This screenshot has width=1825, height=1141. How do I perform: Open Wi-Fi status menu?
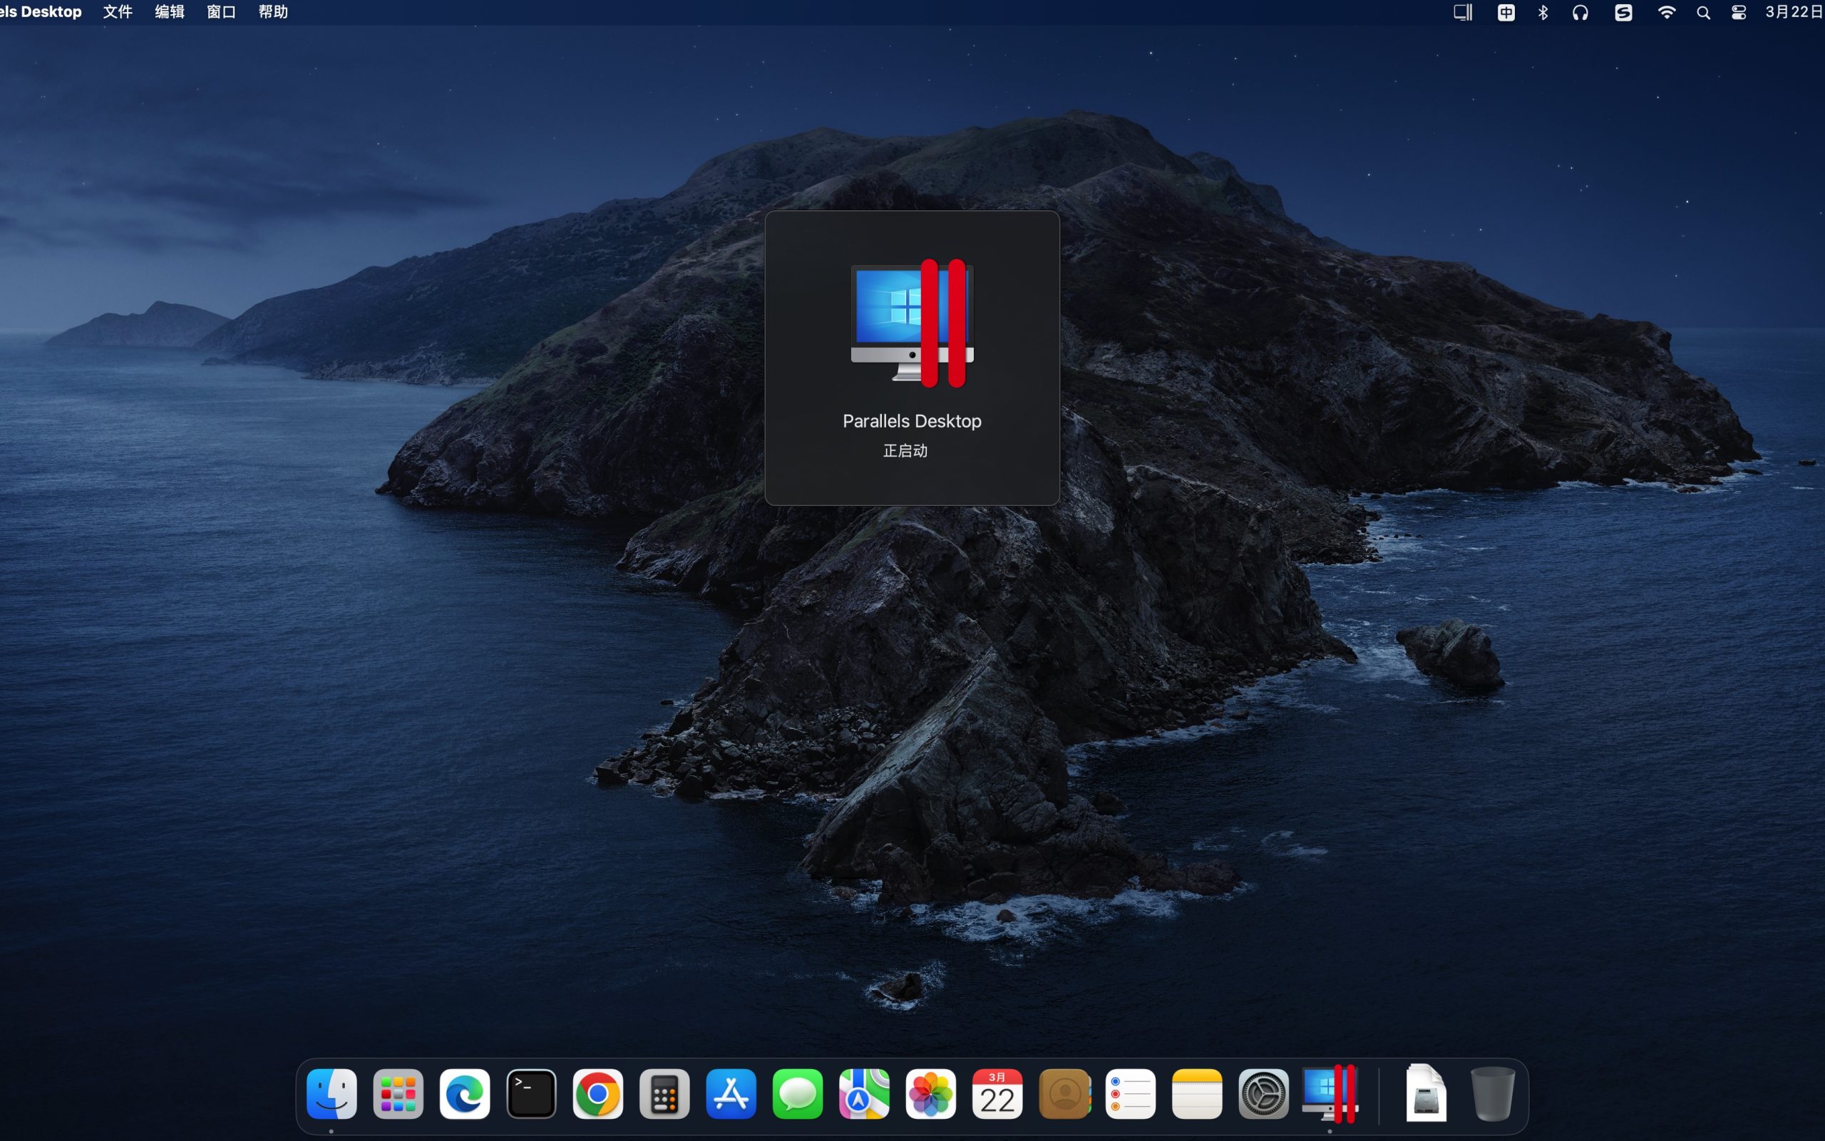(1666, 12)
